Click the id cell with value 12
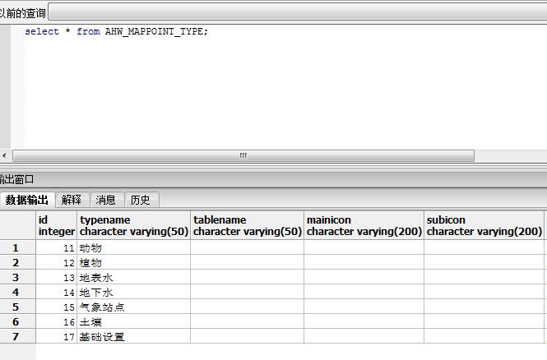The image size is (547, 360). pyautogui.click(x=56, y=262)
